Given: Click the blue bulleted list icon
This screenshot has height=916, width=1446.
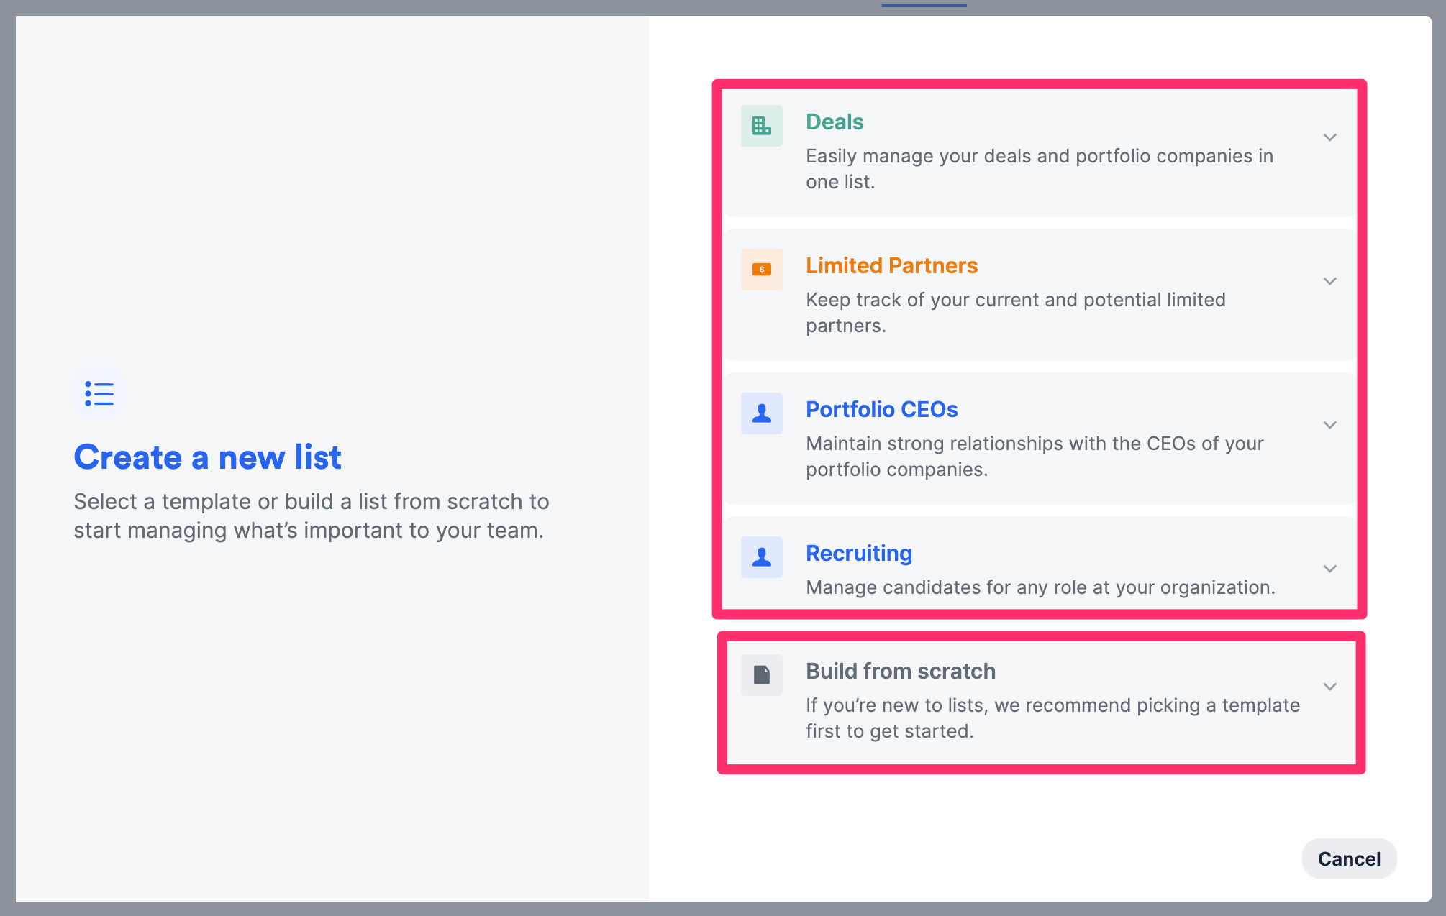Looking at the screenshot, I should pyautogui.click(x=99, y=393).
